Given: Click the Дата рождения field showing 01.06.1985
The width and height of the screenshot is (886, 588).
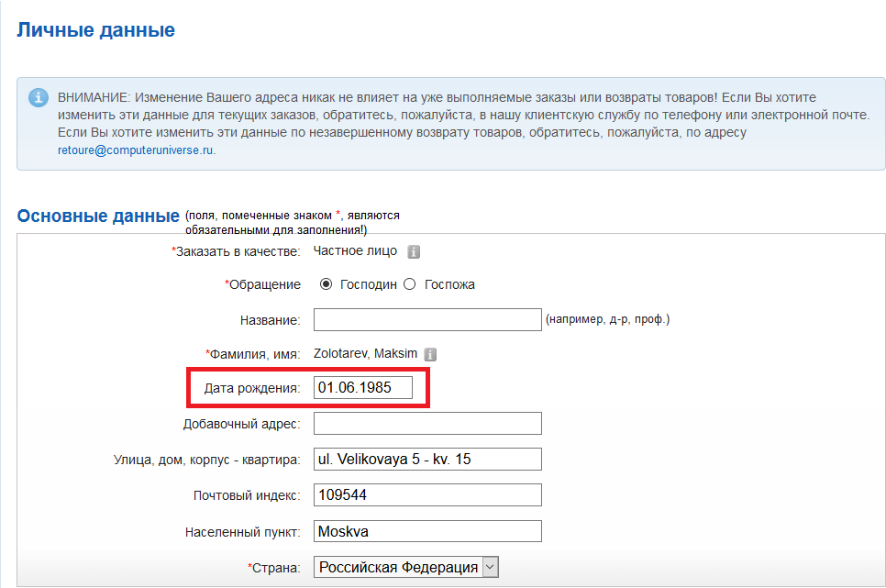Looking at the screenshot, I should 363,388.
